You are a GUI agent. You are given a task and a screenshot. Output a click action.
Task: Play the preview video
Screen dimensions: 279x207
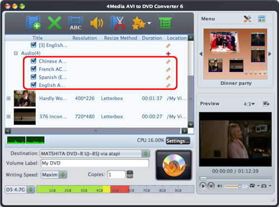(x=203, y=186)
